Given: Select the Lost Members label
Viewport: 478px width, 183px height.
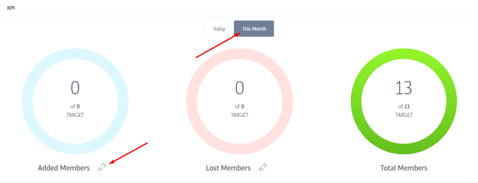Looking at the screenshot, I should pos(228,168).
